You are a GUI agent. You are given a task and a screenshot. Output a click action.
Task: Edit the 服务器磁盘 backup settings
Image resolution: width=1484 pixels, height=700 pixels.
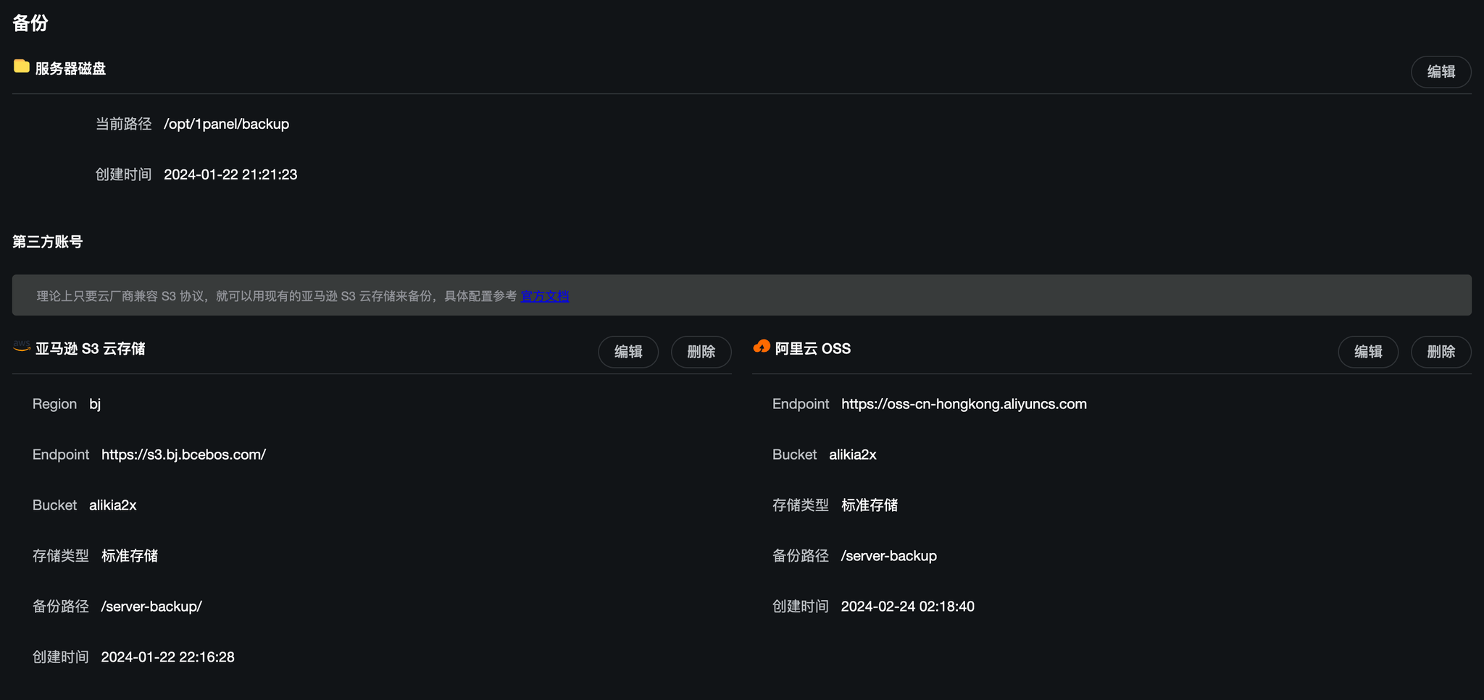[1441, 72]
